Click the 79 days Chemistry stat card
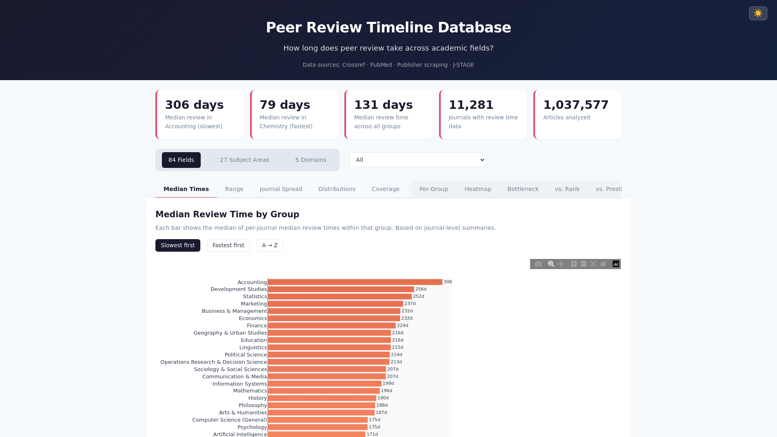Image resolution: width=777 pixels, height=437 pixels. pyautogui.click(x=294, y=115)
